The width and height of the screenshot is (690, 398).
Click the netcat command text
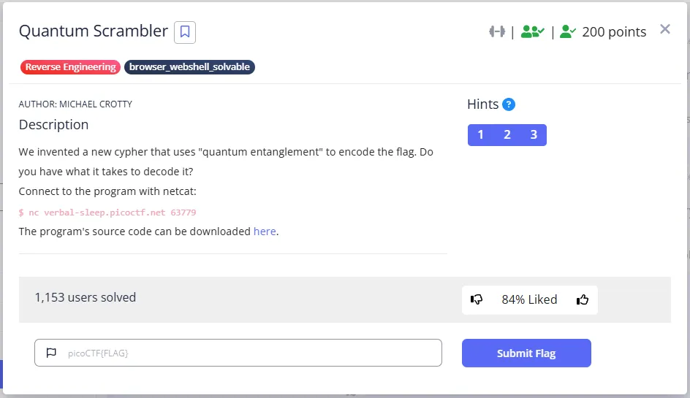click(107, 213)
